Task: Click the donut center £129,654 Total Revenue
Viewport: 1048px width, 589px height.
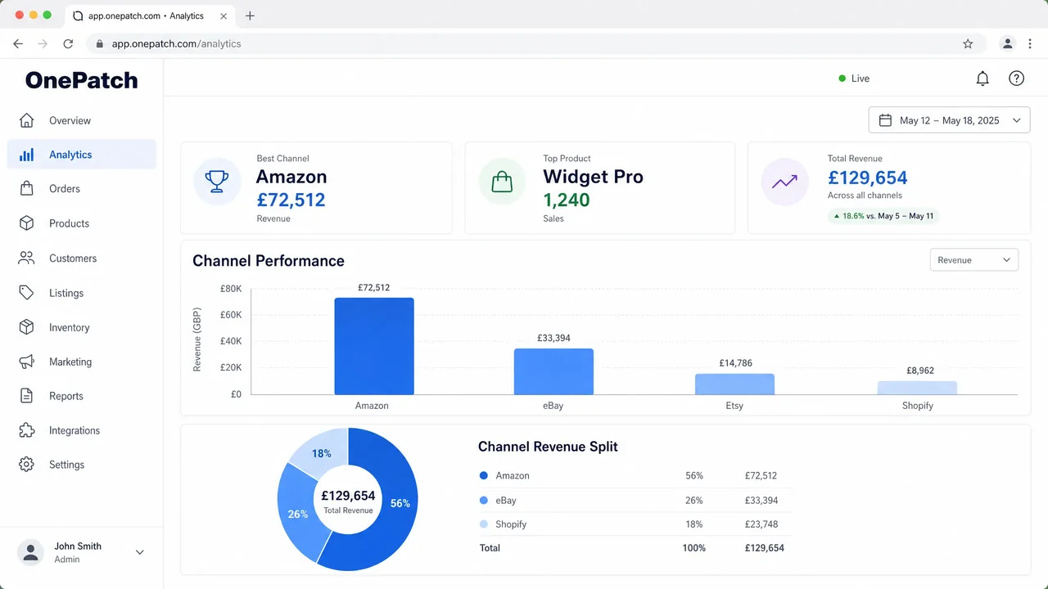Action: click(348, 500)
